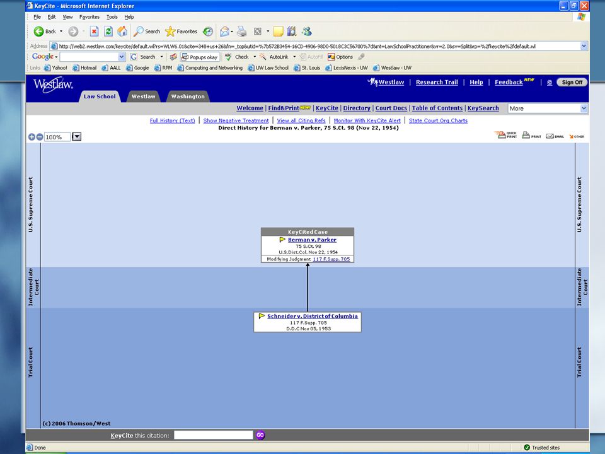Viewport: 605px width, 454px height.
Task: Switch to the Washington tab
Action: (188, 96)
